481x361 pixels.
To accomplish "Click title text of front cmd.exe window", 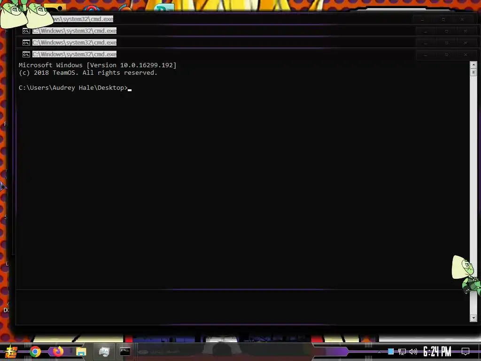I will (x=75, y=55).
